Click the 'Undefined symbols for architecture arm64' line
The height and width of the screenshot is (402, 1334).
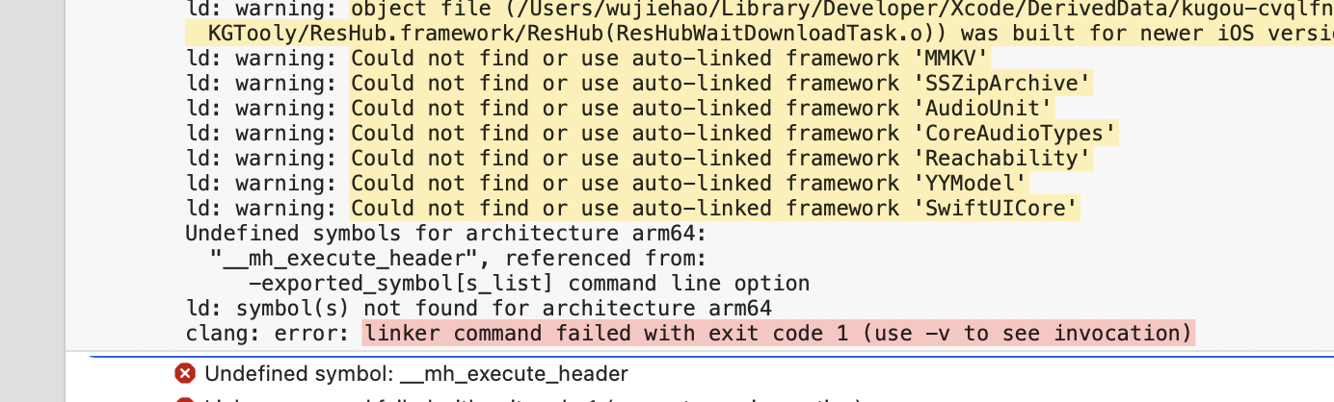click(x=446, y=234)
